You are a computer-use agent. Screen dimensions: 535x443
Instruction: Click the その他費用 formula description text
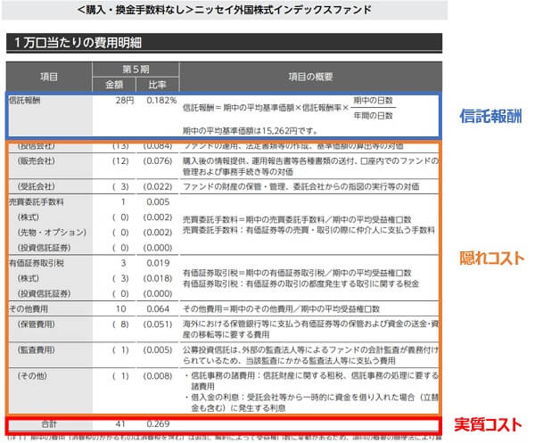point(281,309)
